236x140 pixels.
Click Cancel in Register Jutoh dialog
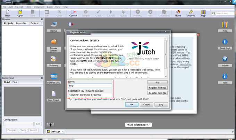[146, 105]
